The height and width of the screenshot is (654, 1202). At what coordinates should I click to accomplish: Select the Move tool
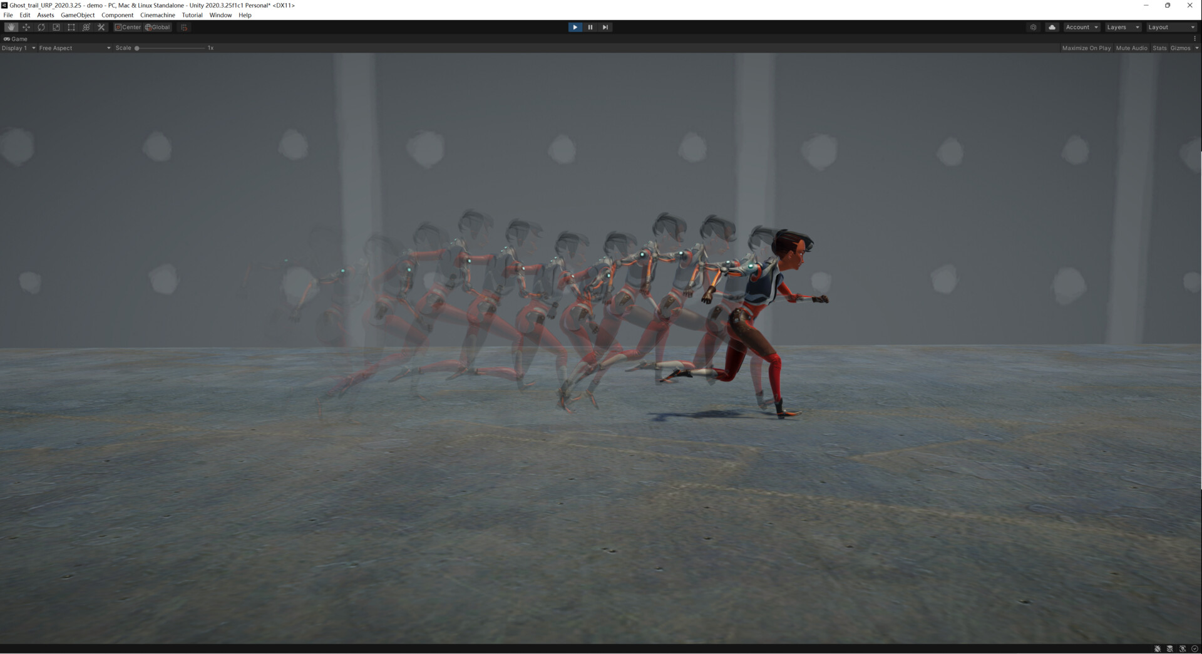pos(26,27)
